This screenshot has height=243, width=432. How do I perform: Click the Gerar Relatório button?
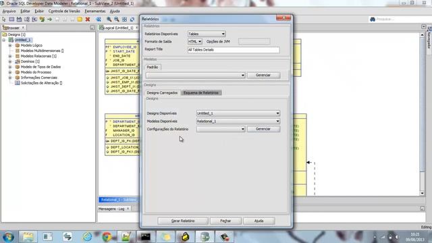183,221
